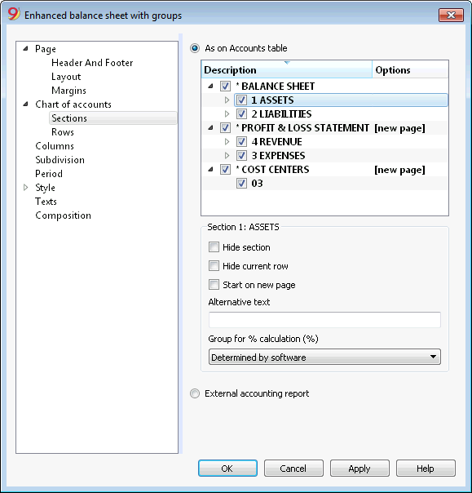Viewport: 472px width, 493px height.
Task: Select External accounting report radio button
Action: pyautogui.click(x=195, y=393)
